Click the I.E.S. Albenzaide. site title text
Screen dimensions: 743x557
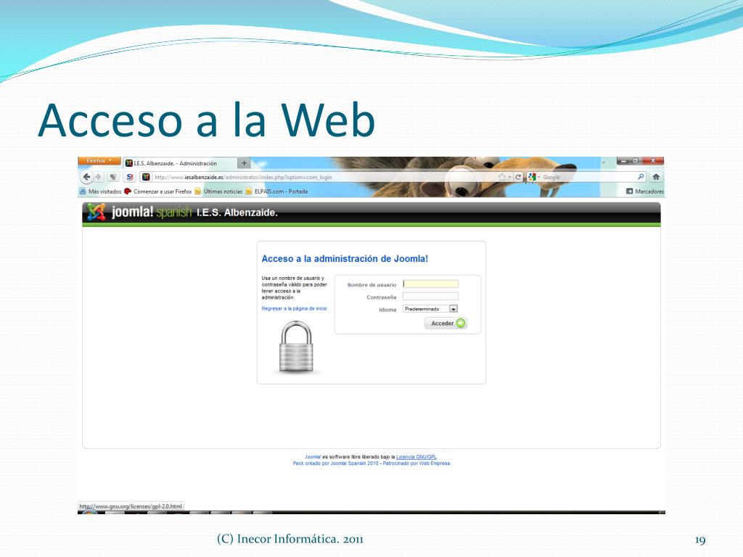[237, 213]
